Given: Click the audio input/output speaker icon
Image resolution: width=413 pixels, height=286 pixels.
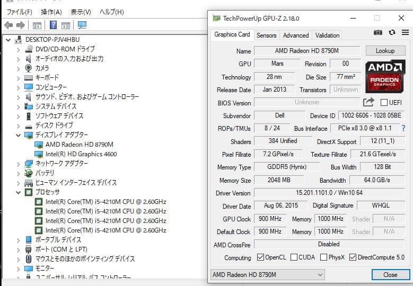Looking at the screenshot, I should tap(29, 58).
